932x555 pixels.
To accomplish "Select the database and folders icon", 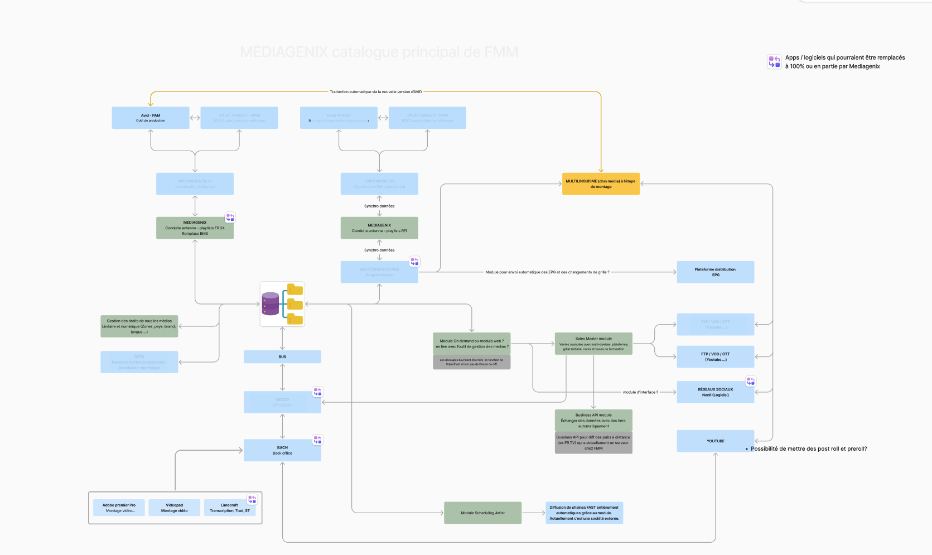I will pyautogui.click(x=282, y=304).
